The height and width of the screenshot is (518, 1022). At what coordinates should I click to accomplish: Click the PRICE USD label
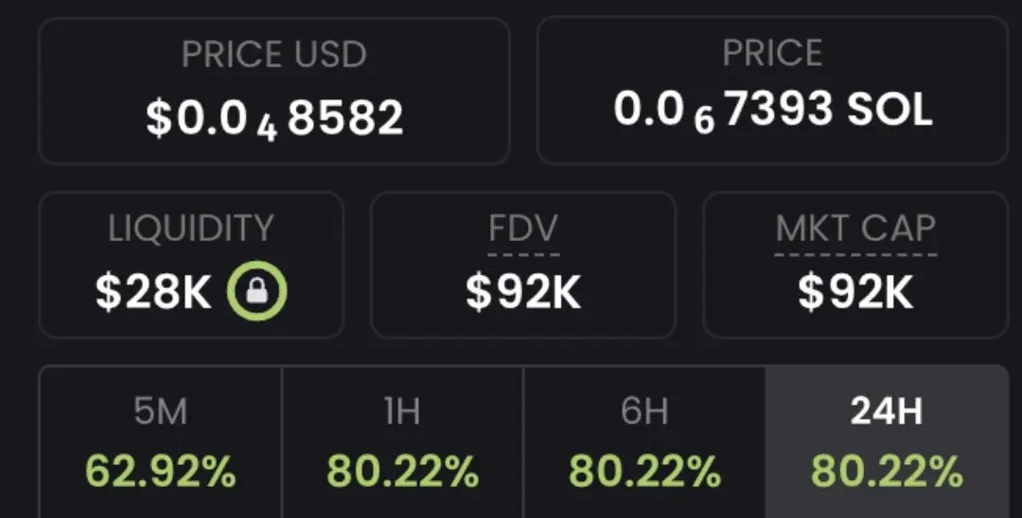(x=273, y=54)
